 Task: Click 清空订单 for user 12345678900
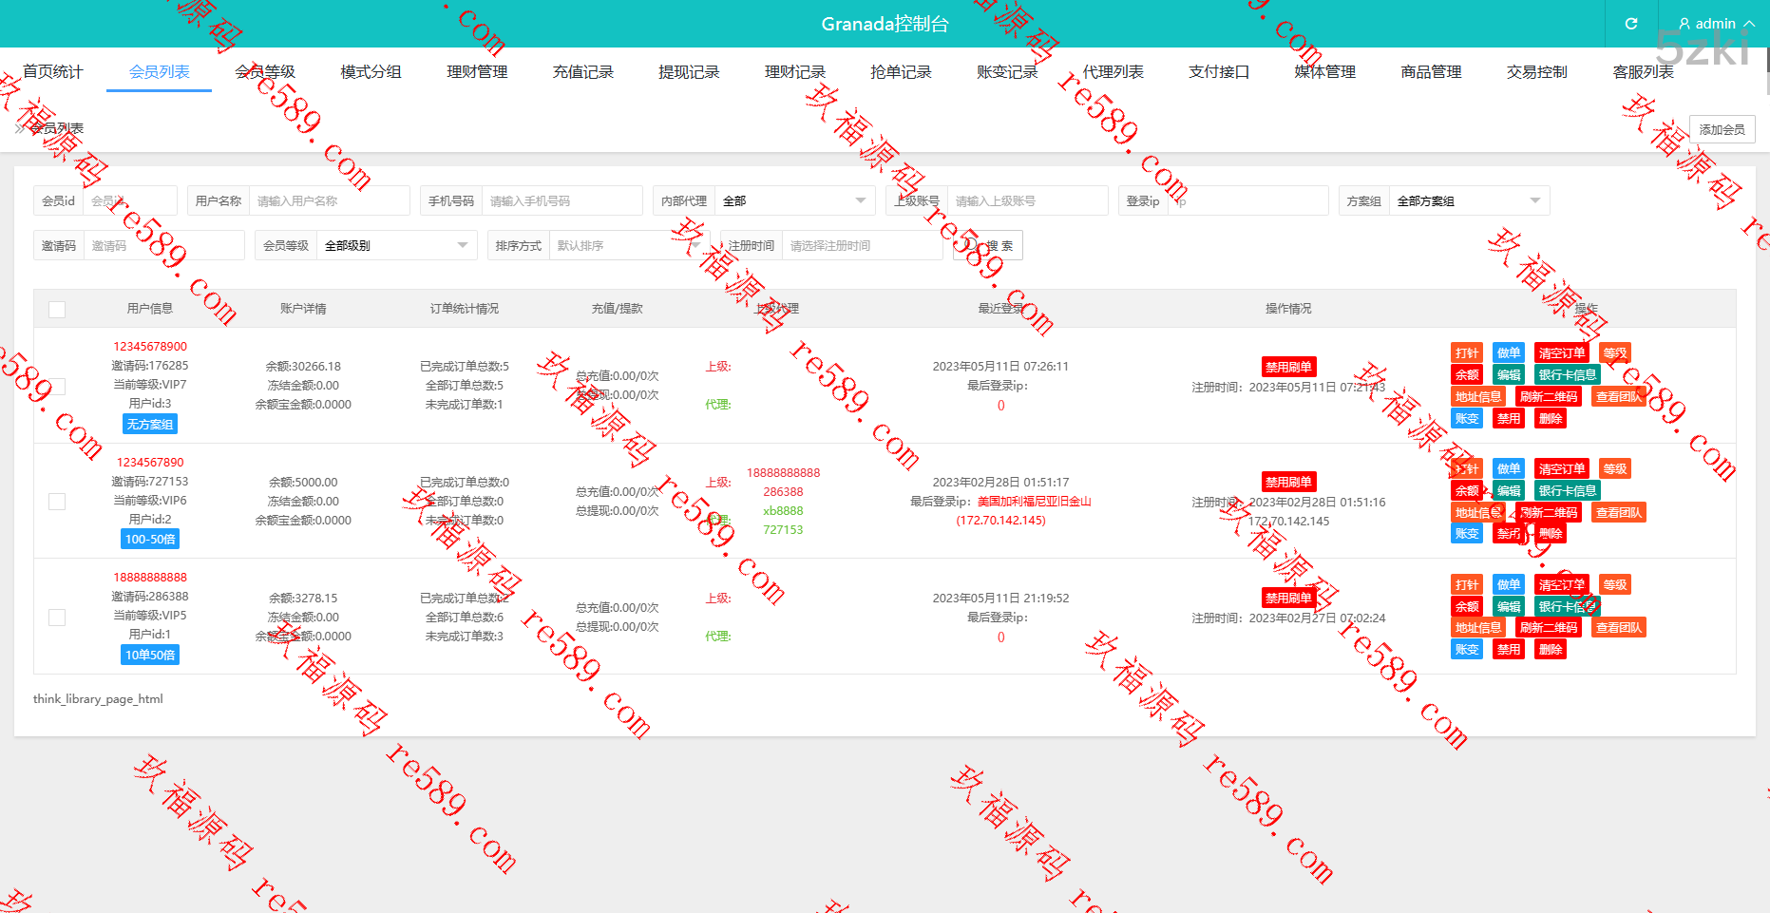1561,353
